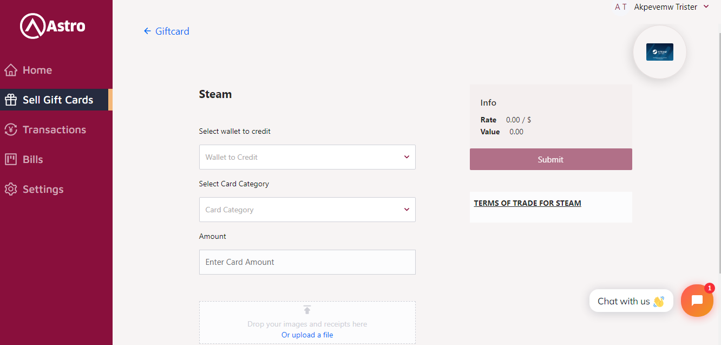The height and width of the screenshot is (345, 721).
Task: Click the Akpevemw Trister username
Action: [x=666, y=6]
